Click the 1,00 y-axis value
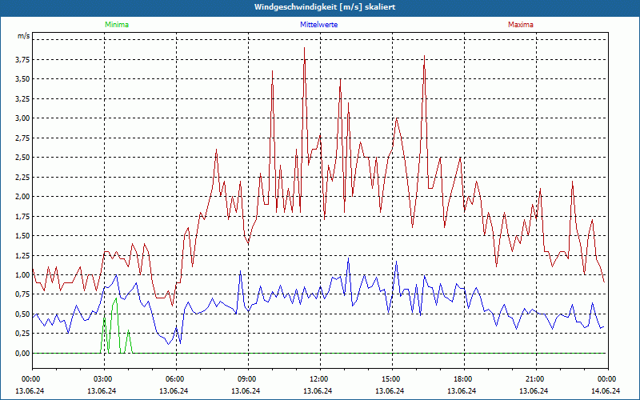640x400 pixels. coord(22,275)
